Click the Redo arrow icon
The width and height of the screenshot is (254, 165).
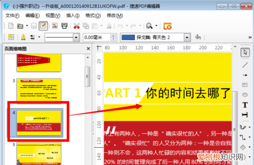(133, 26)
